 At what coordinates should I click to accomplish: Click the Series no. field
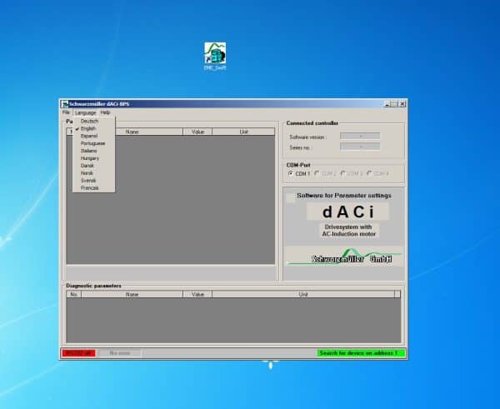pos(360,147)
